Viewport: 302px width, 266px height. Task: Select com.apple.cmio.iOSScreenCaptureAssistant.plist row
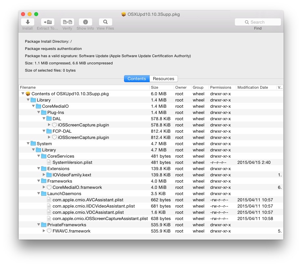[151, 218]
